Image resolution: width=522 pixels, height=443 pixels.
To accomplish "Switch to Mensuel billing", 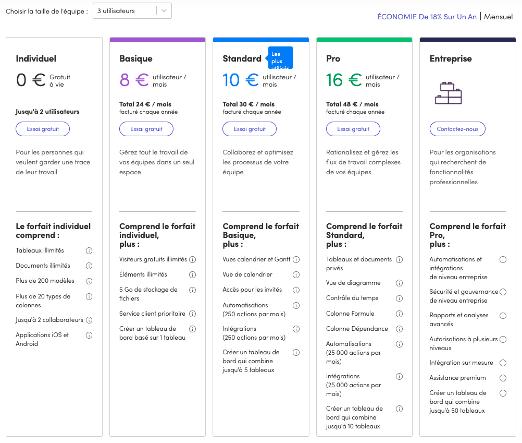I will click(499, 17).
